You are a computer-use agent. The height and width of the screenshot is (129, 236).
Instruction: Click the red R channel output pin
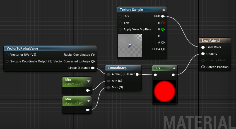click(x=163, y=23)
